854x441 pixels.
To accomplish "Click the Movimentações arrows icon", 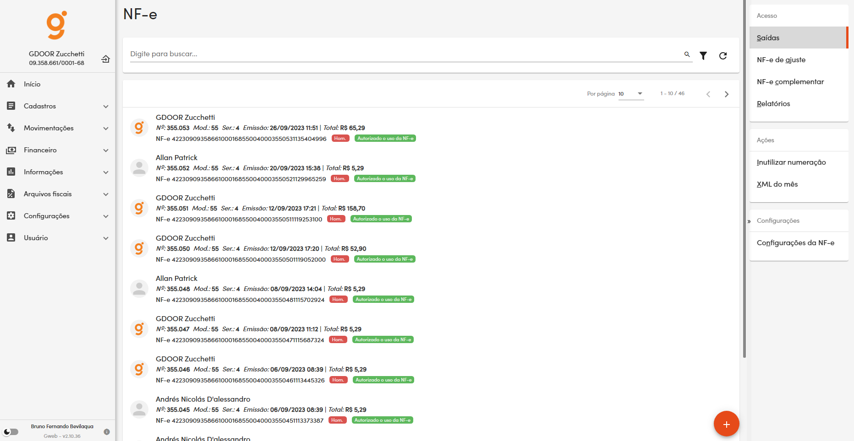I will tap(11, 128).
